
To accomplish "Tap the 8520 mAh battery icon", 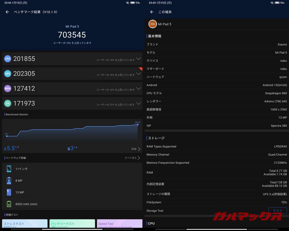I will coord(9,204).
